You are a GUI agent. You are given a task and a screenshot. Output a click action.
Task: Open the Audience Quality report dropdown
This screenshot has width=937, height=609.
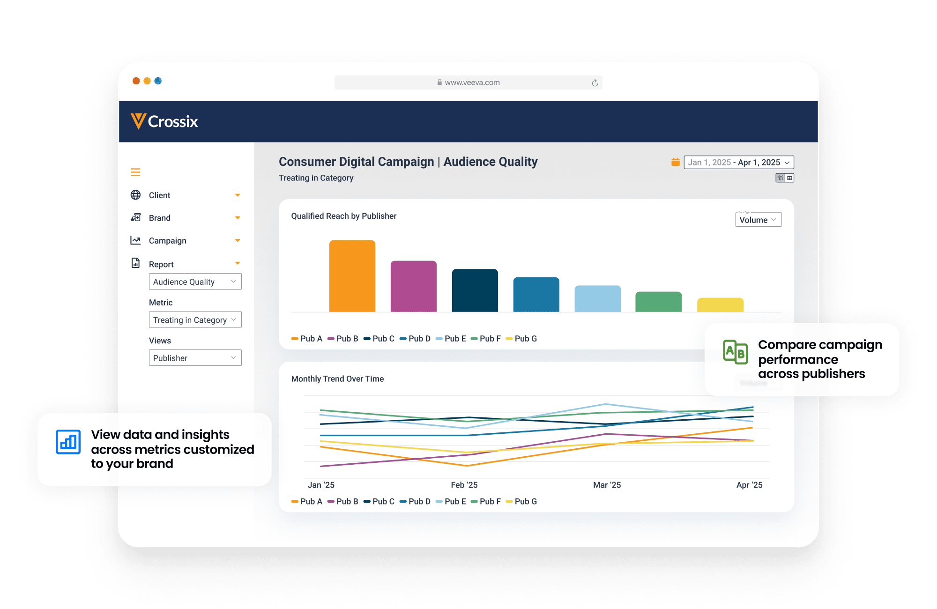[195, 282]
